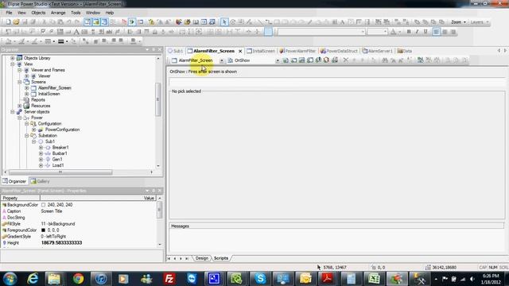Viewport: 509px width, 286px height.
Task: Toggle Underline text formatting
Action: 425,32
